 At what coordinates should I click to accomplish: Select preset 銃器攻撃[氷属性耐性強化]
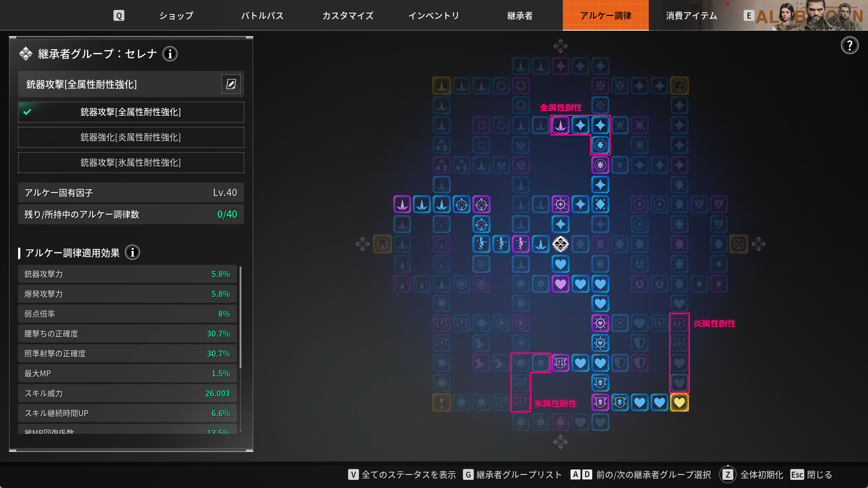click(131, 163)
